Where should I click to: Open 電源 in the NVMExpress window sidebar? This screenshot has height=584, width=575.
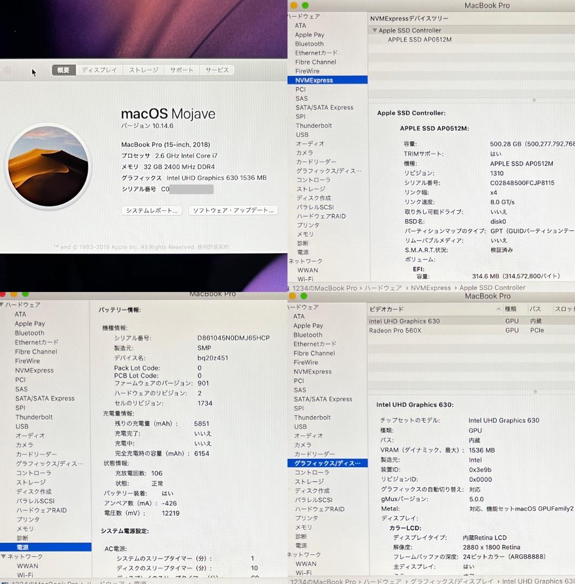point(303,252)
